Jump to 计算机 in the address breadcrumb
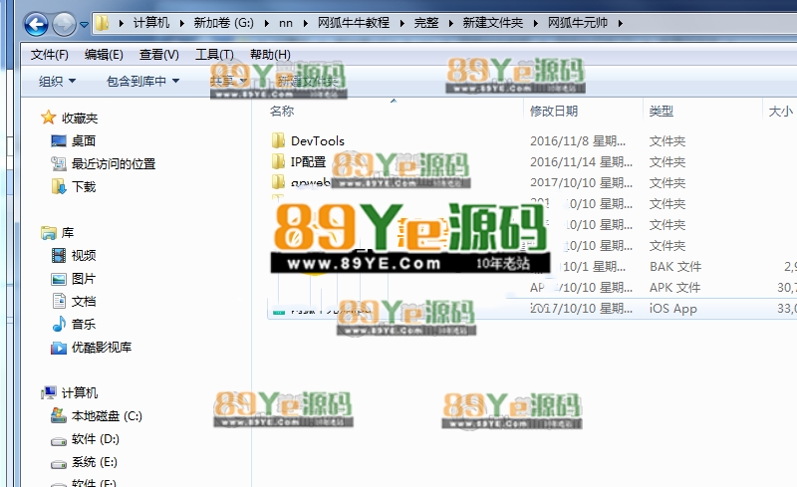The height and width of the screenshot is (487, 797). click(x=151, y=23)
